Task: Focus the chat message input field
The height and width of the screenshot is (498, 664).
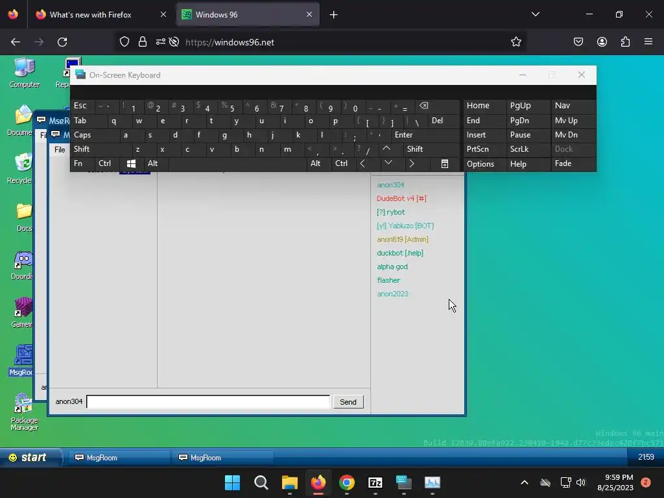Action: 208,401
